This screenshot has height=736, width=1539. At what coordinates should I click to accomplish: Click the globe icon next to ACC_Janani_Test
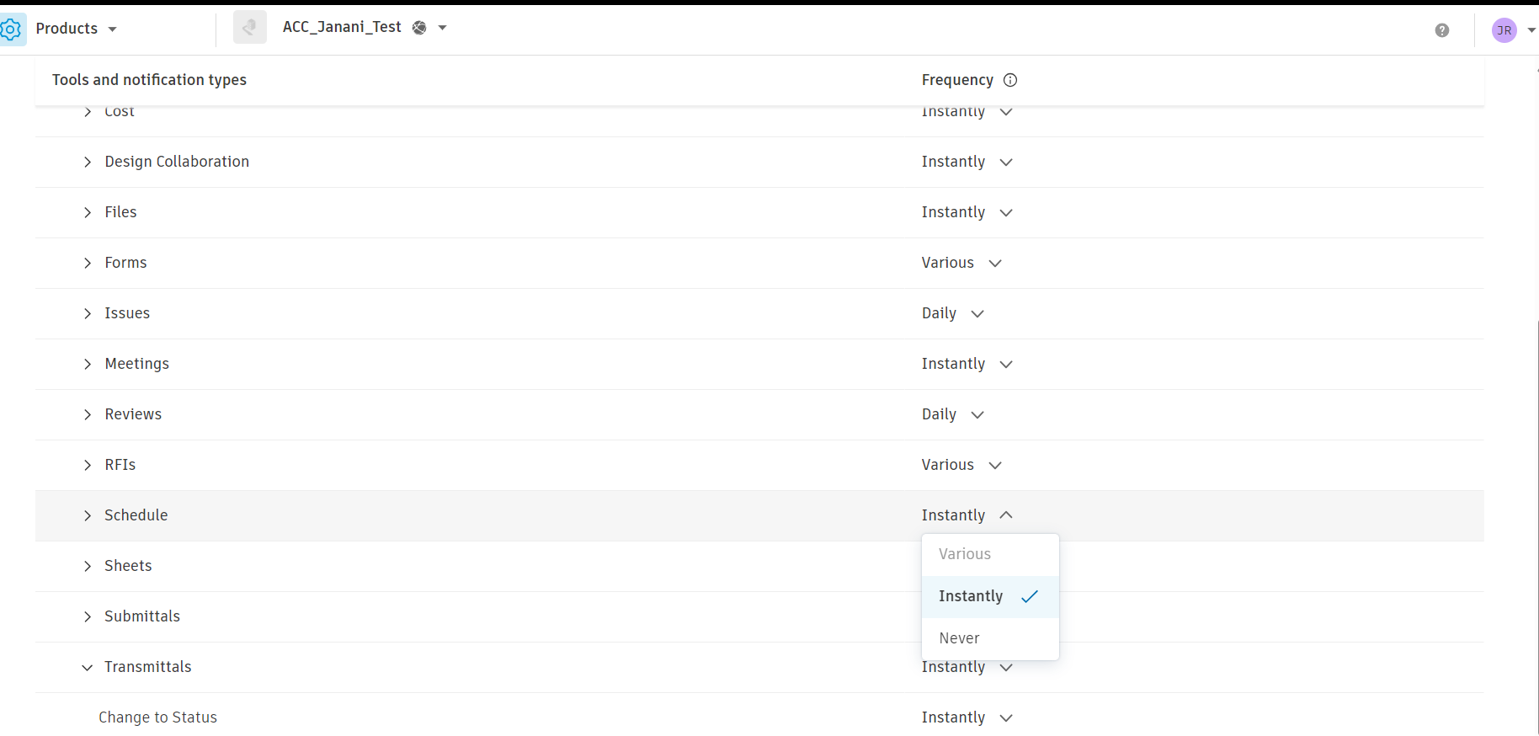click(419, 28)
